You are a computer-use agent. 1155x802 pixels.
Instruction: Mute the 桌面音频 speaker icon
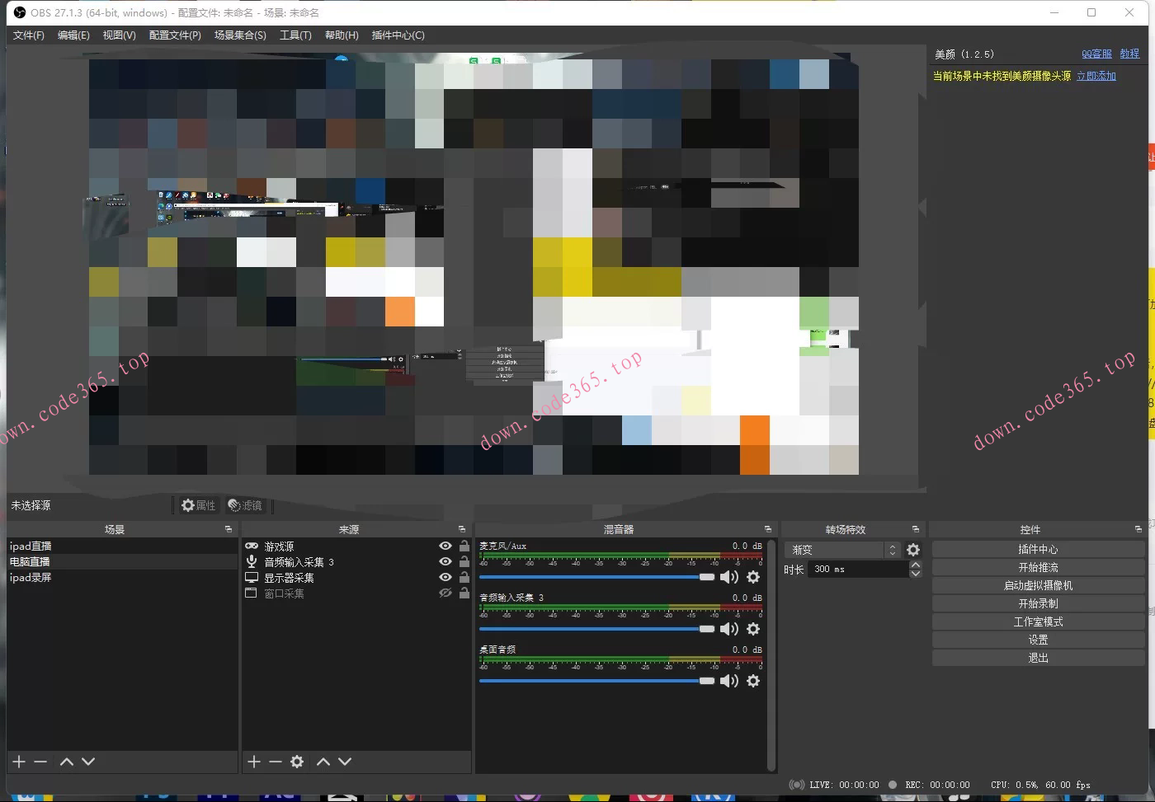click(729, 681)
